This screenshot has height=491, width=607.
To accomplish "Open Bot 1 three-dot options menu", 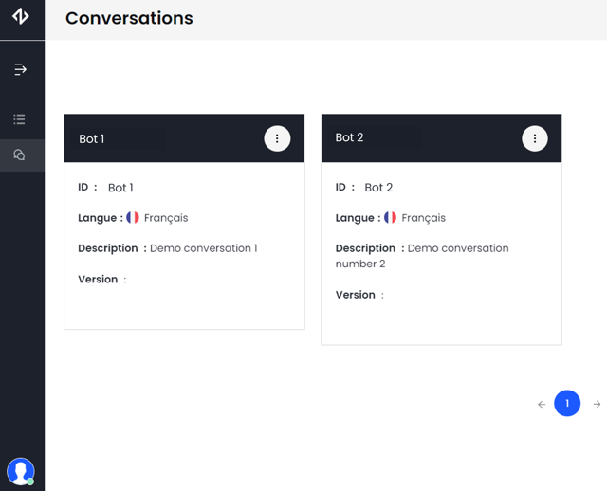I will click(x=277, y=138).
